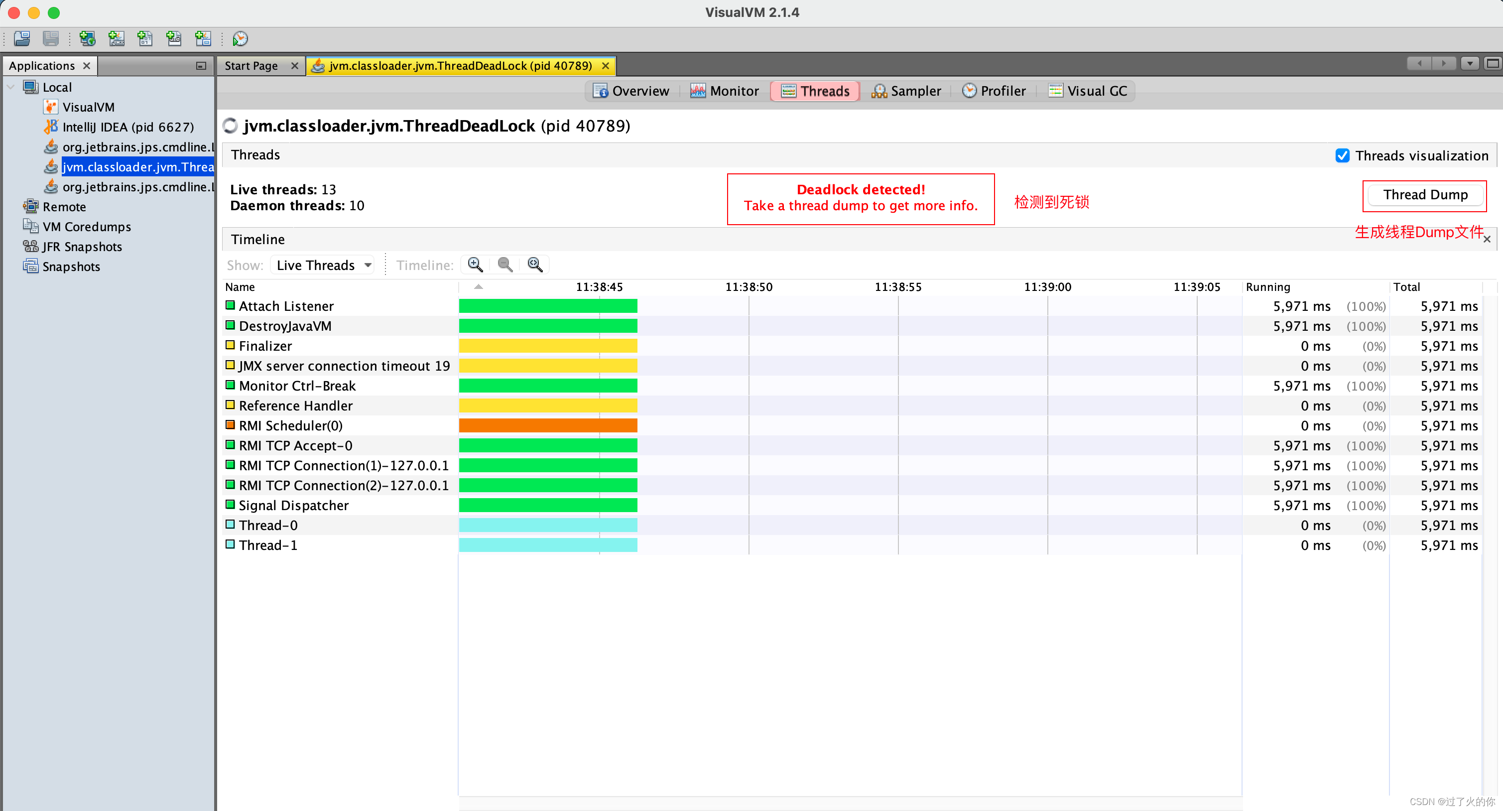The height and width of the screenshot is (811, 1503).
Task: Click the orange RMI Scheduler(0) timeline bar
Action: (x=547, y=426)
